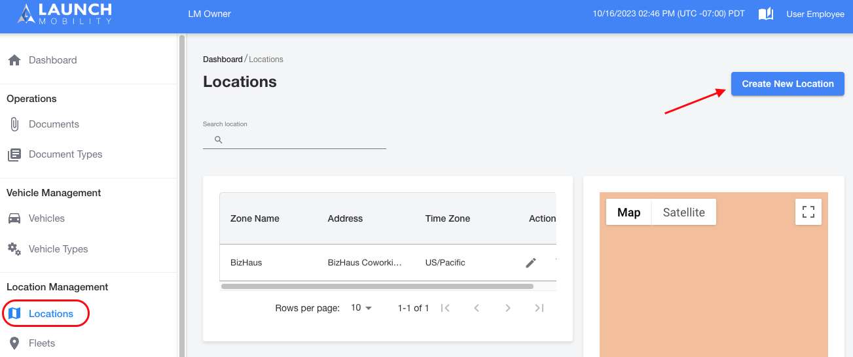Select the Document Types library icon

point(14,155)
